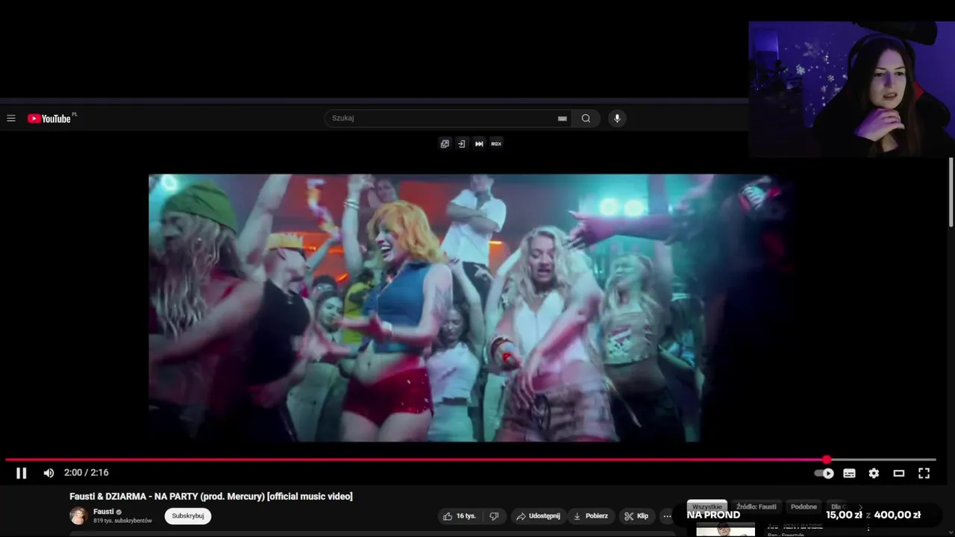Open Fausti channel avatar
Viewport: 955px width, 537px height.
click(78, 515)
